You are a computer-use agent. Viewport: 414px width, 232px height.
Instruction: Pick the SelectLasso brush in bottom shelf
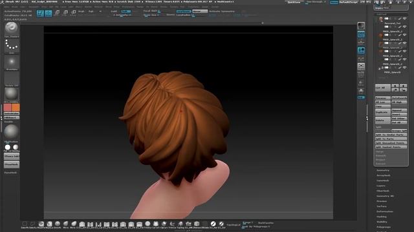coord(33,224)
